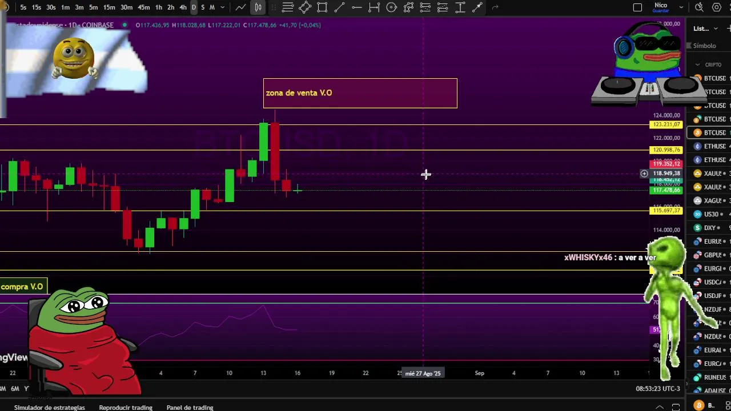
Task: Sort by Símbolo column header
Action: [705, 46]
